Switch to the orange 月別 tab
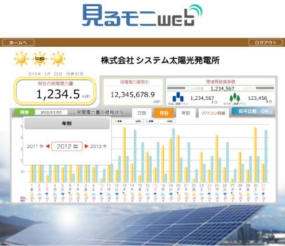Screen dimensions: 285x246 click(x=164, y=113)
